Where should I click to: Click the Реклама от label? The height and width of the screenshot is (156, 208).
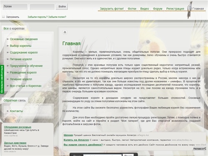[x=200, y=149]
